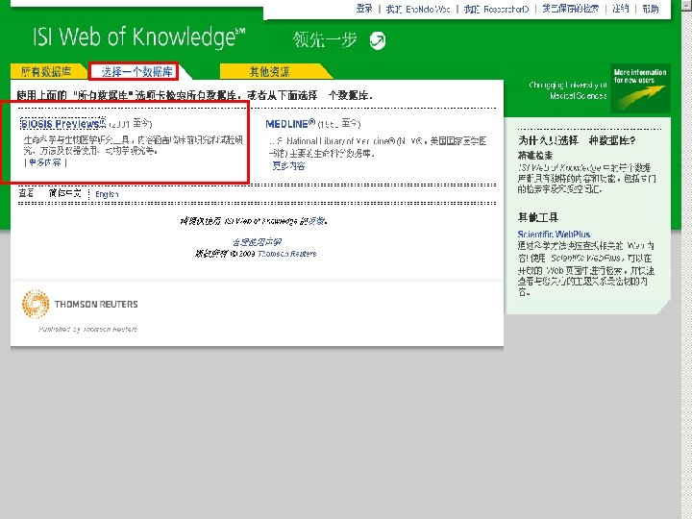Open the EndNote Web link
The image size is (692, 519).
point(418,9)
